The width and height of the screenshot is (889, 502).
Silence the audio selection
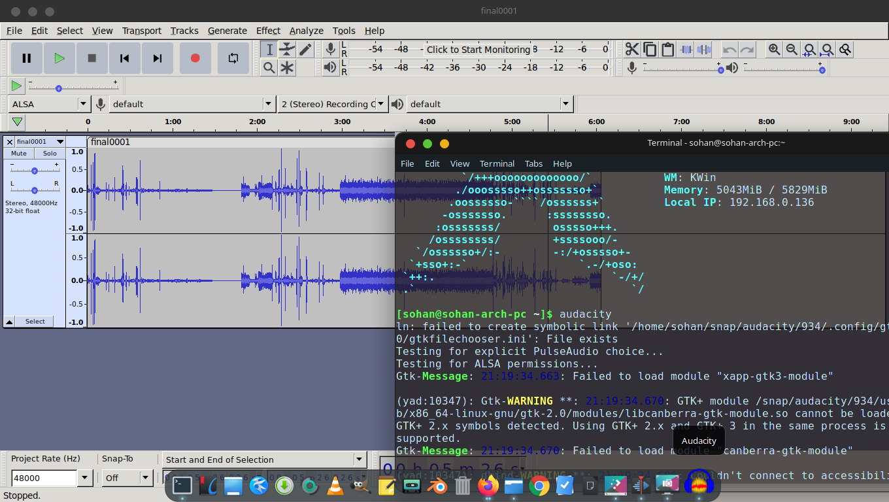703,50
